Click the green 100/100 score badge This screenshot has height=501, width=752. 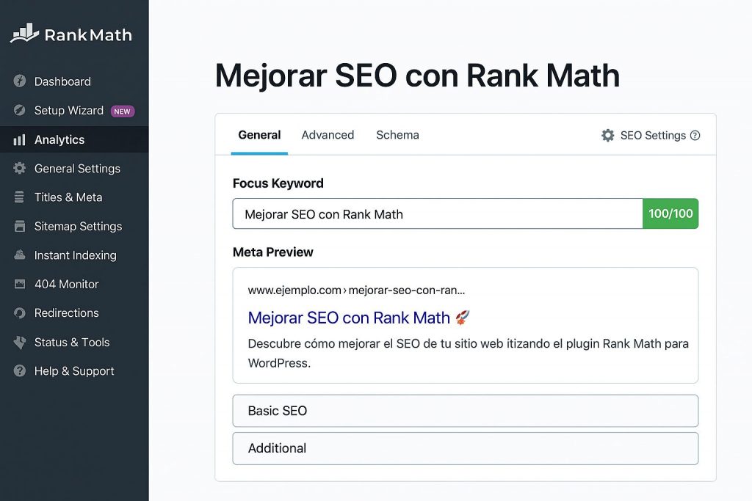[670, 213]
